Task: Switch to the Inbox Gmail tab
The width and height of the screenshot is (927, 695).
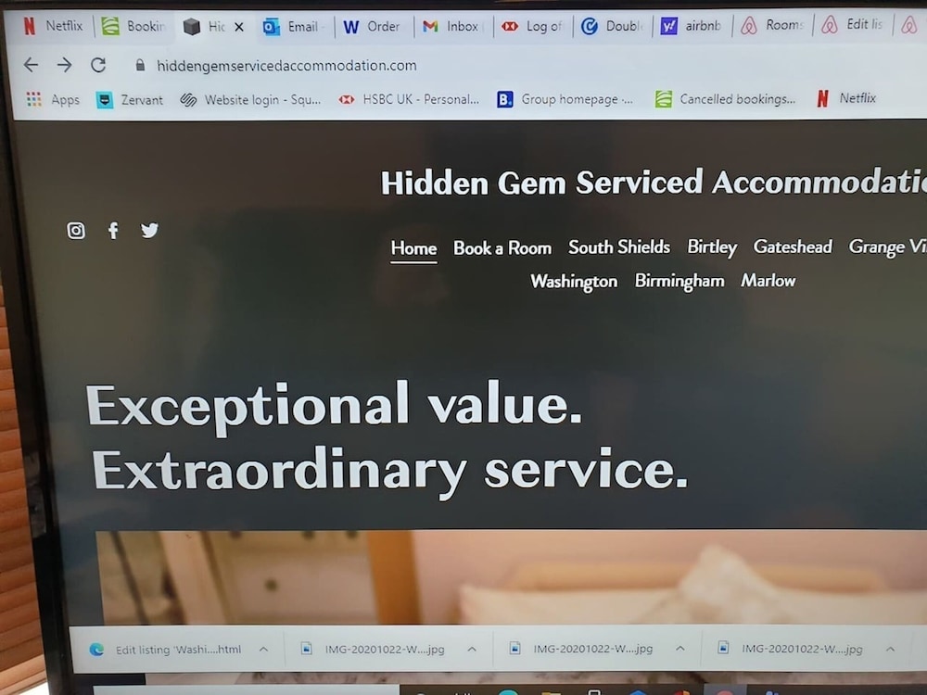Action: (453, 26)
